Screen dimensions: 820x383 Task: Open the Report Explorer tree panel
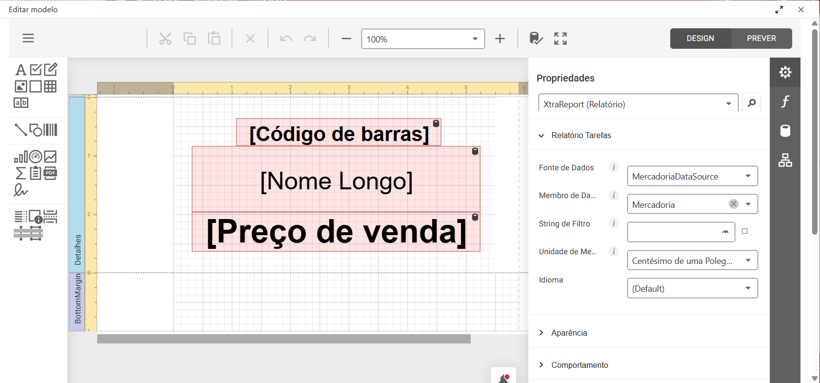(785, 160)
